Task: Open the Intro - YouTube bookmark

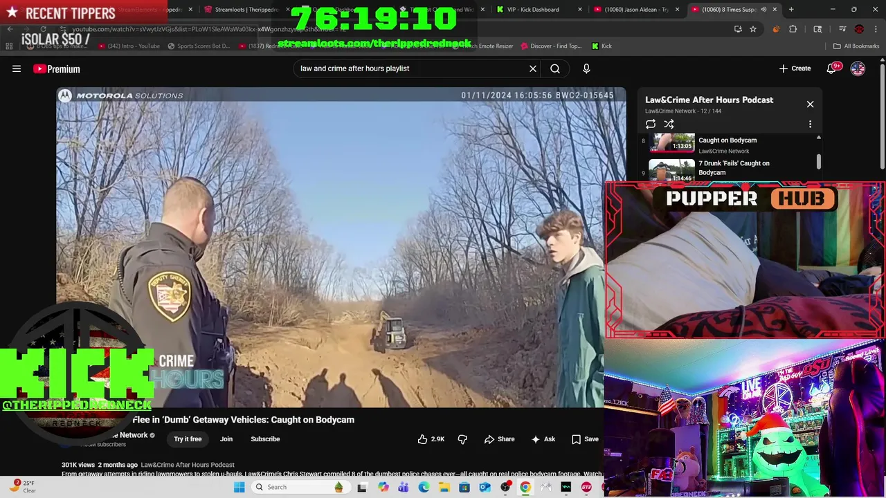Action: 129,46
